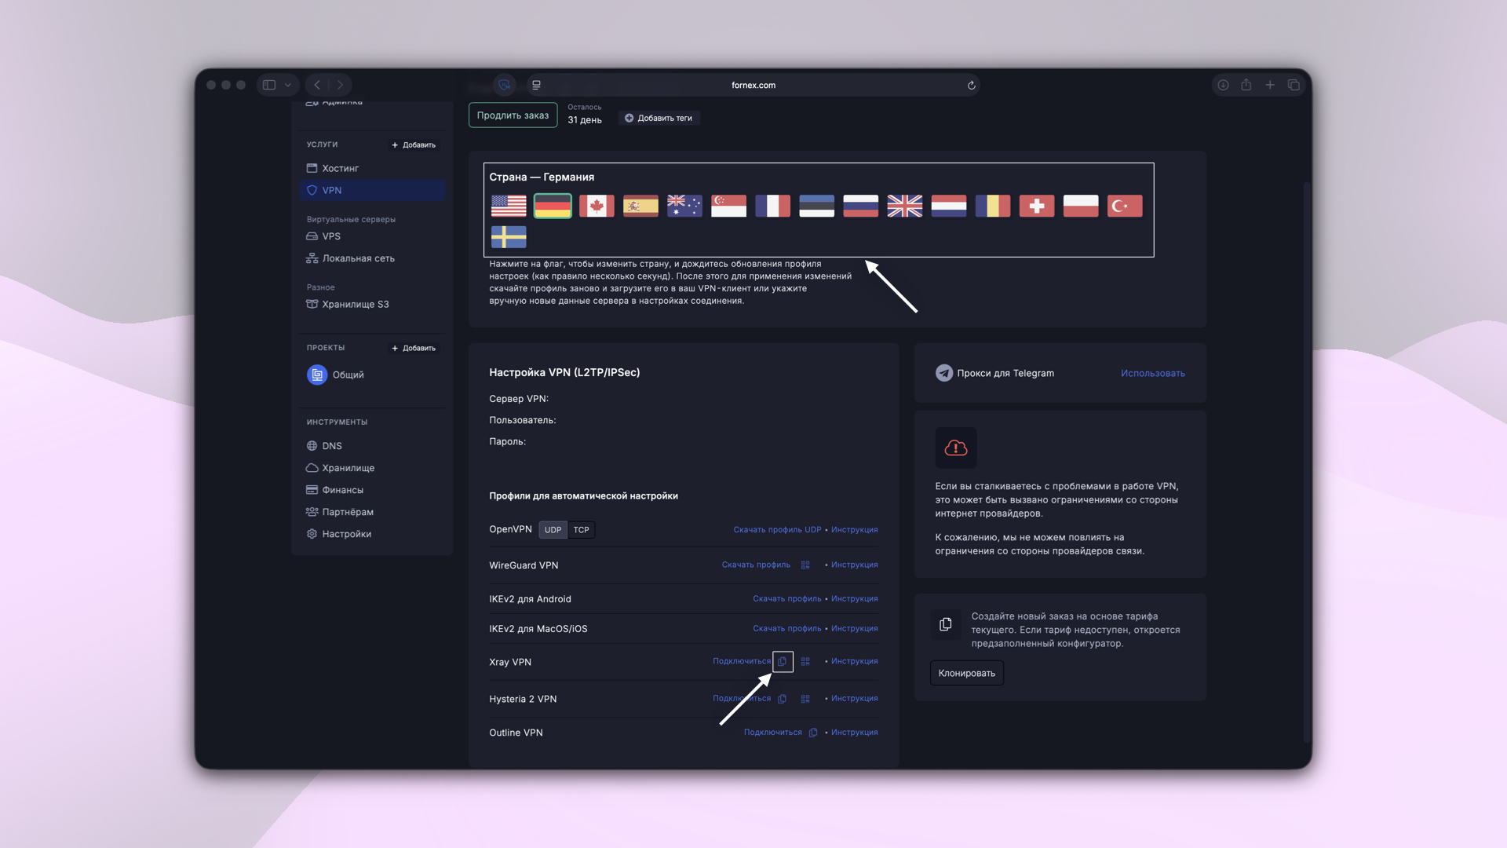The image size is (1507, 848).
Task: Click the Продлить заказ button
Action: [x=513, y=115]
